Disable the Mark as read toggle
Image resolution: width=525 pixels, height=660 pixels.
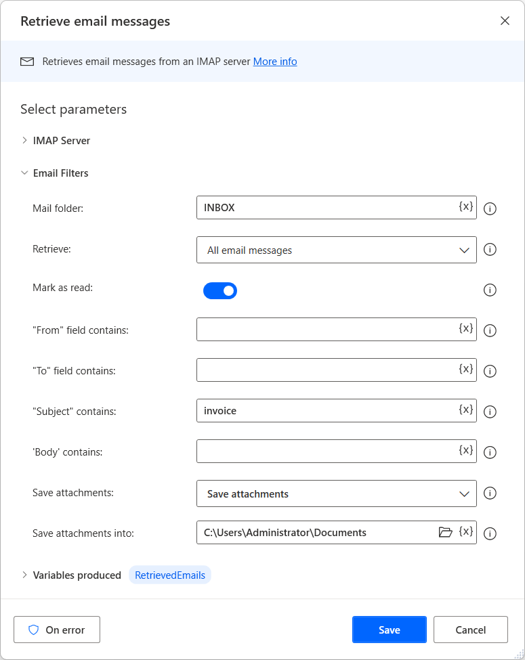[220, 290]
